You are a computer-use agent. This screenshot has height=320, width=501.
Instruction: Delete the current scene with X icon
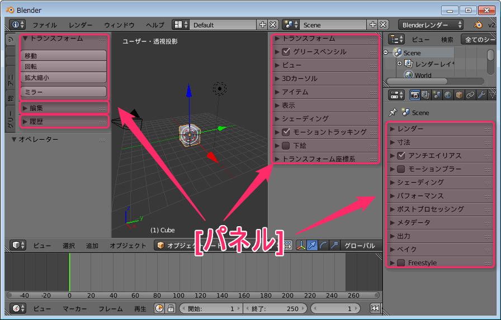click(x=383, y=25)
